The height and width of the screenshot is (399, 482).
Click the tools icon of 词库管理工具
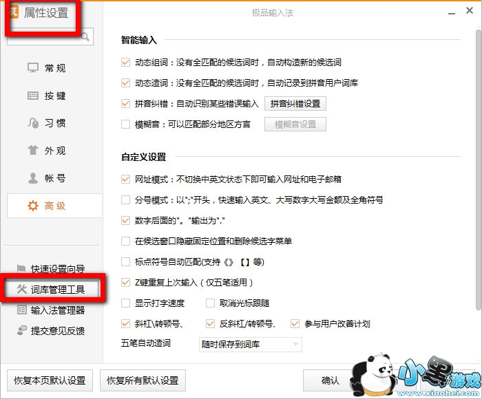pyautogui.click(x=22, y=289)
